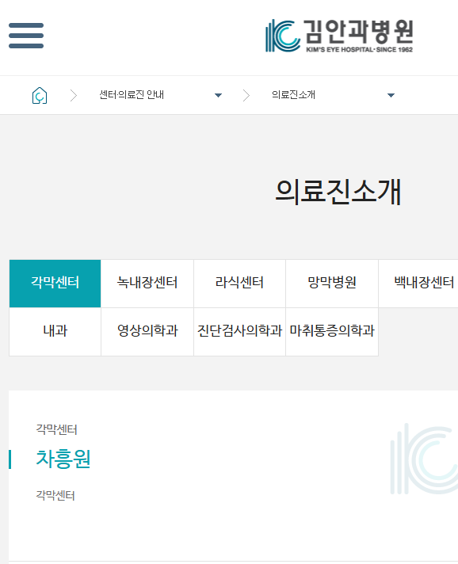Switch to the 녹내장센터 tab
The height and width of the screenshot is (564, 458).
(147, 284)
